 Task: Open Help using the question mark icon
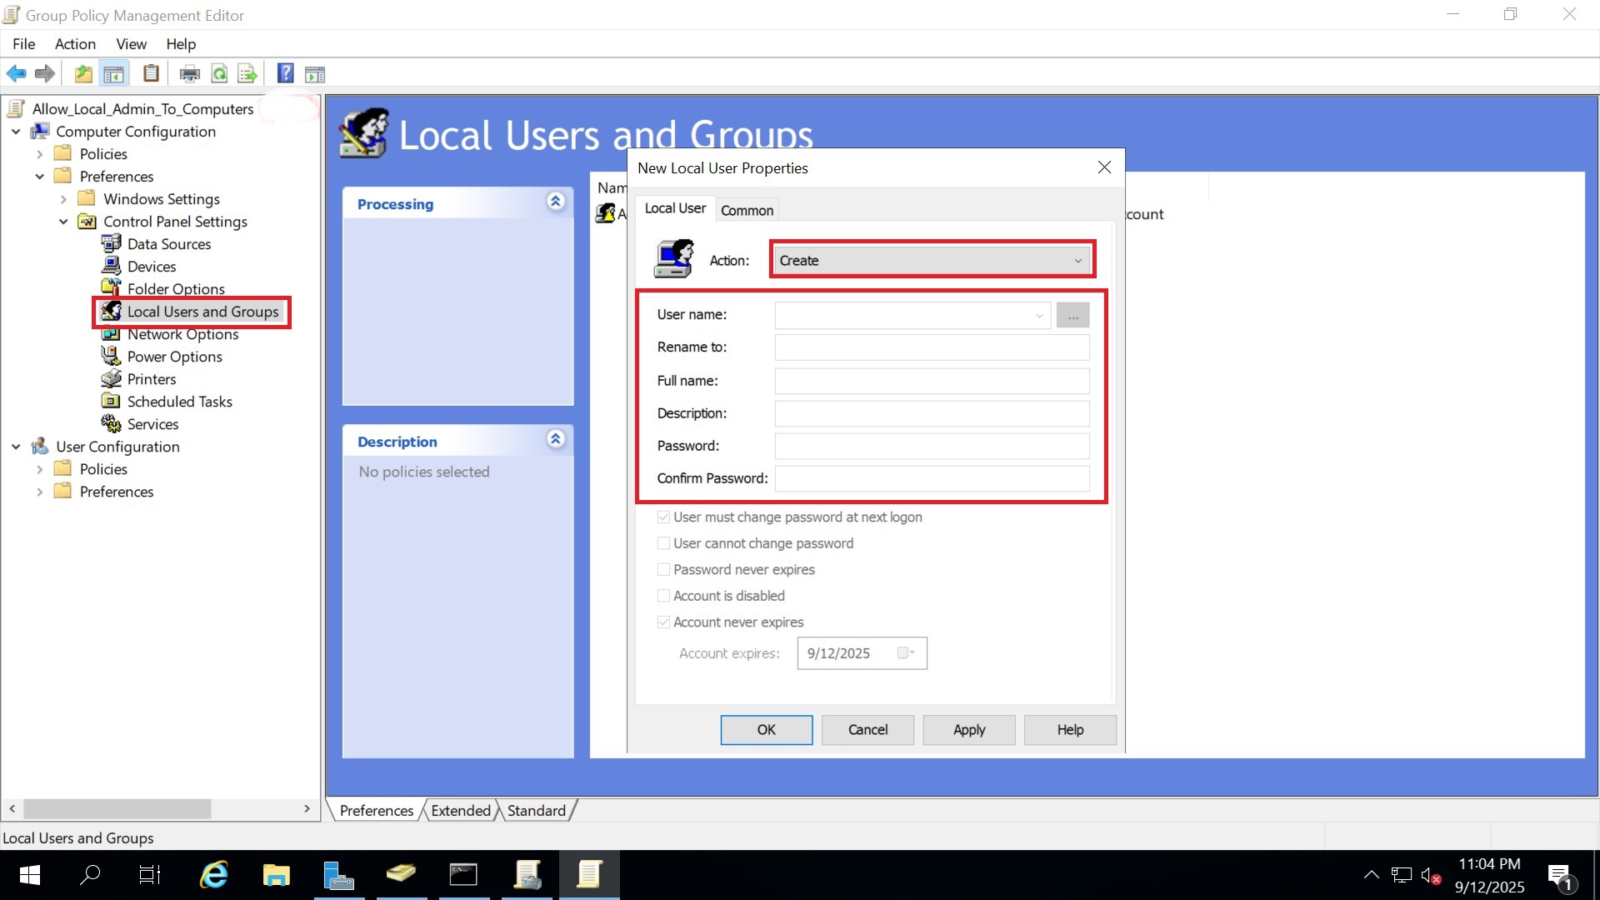(x=285, y=73)
